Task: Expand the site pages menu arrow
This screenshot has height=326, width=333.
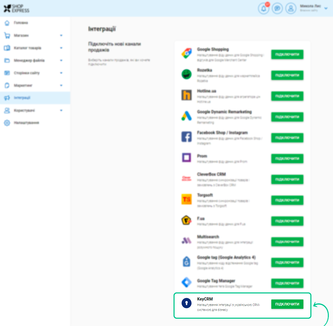Action: (61, 73)
